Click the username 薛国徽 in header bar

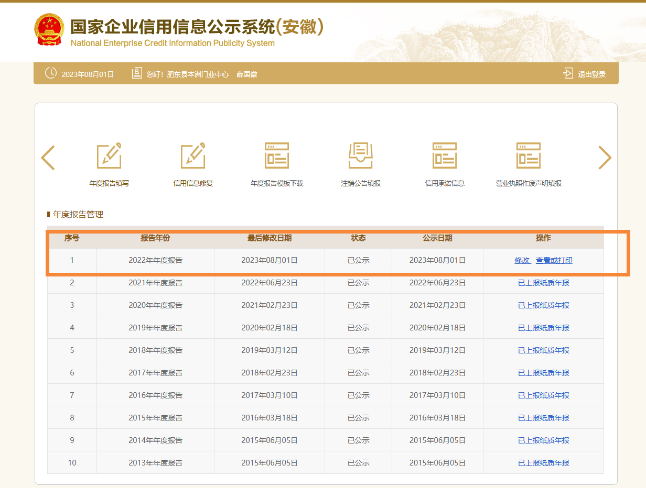pos(247,74)
